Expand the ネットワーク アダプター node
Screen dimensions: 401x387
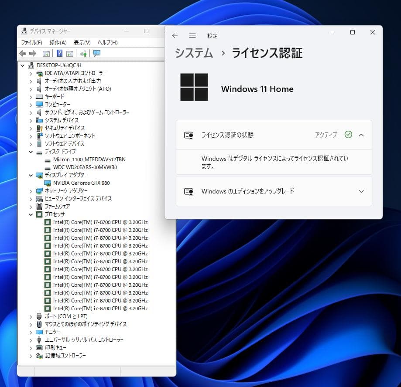point(30,190)
